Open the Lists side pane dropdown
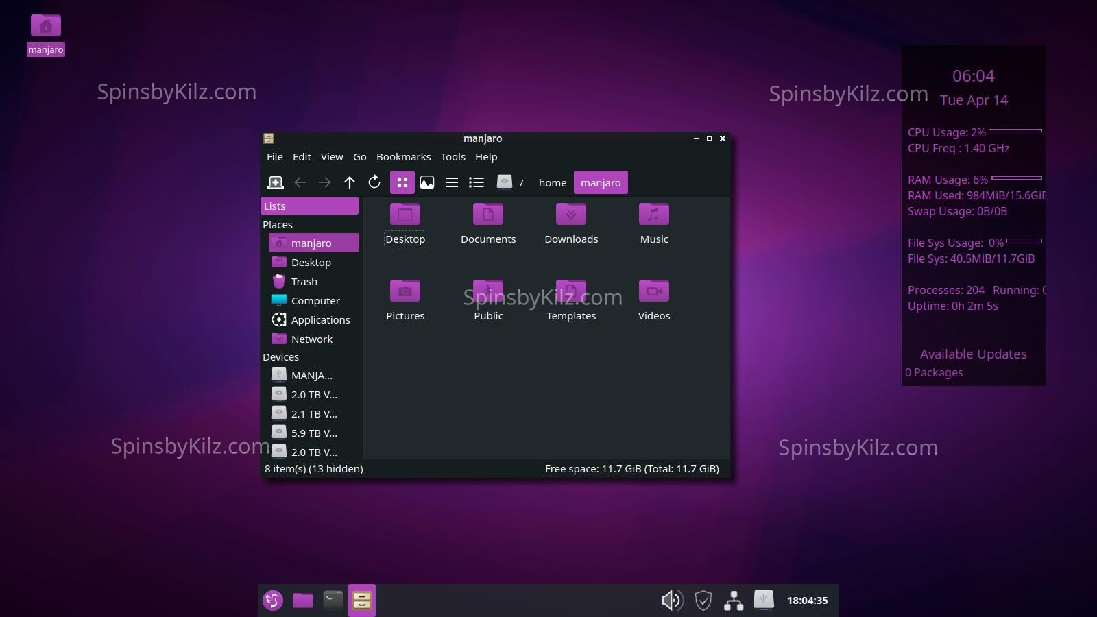Viewport: 1097px width, 617px height. [x=309, y=206]
